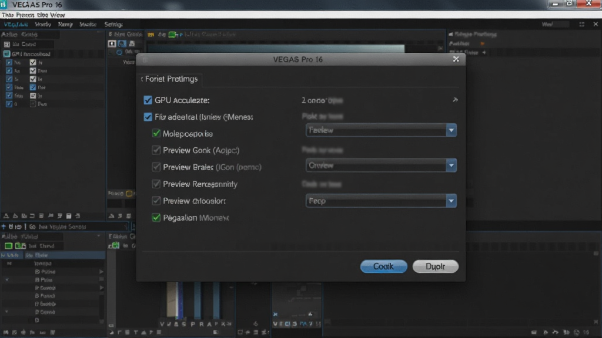Click first icon in lower-left panel toolbar
The height and width of the screenshot is (338, 602).
[x=6, y=216]
